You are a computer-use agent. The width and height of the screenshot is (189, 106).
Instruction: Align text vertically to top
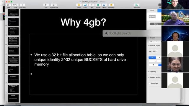coord(153,65)
